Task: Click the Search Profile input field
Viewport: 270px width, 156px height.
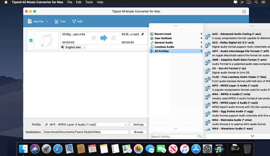Action: pos(173,137)
